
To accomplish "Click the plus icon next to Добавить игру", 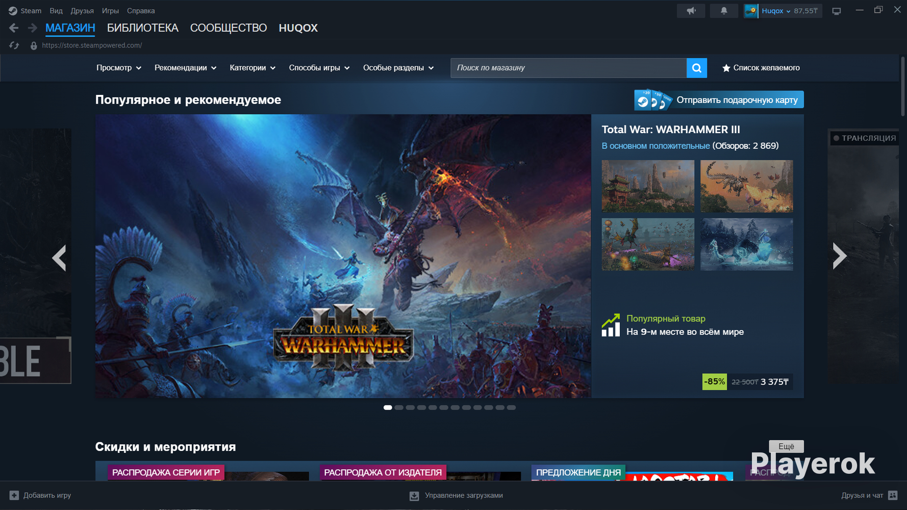I will click(x=14, y=495).
